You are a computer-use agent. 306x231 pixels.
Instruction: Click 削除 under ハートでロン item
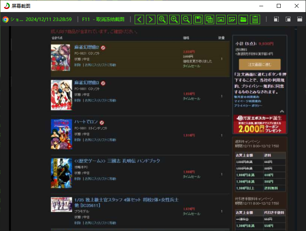coord(77,139)
